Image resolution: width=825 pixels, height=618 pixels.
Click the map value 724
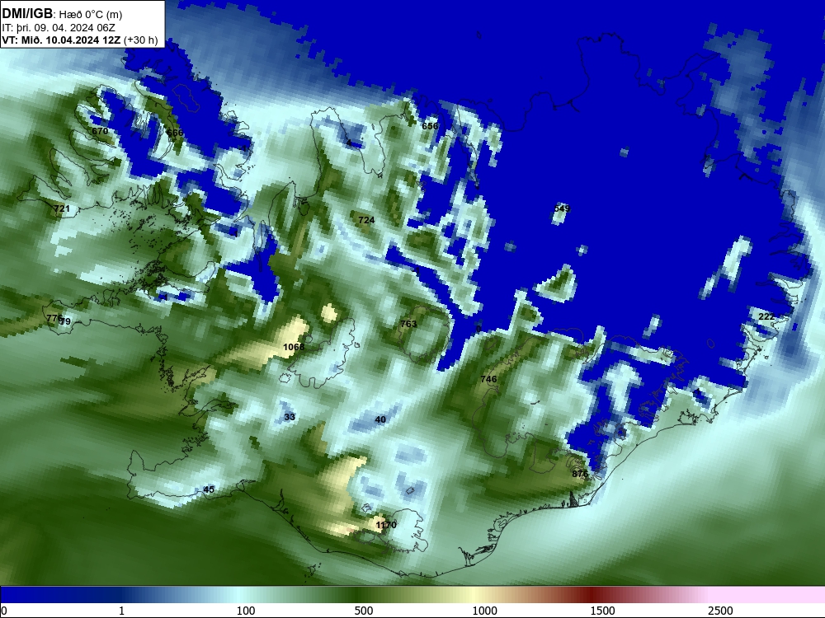click(x=366, y=220)
